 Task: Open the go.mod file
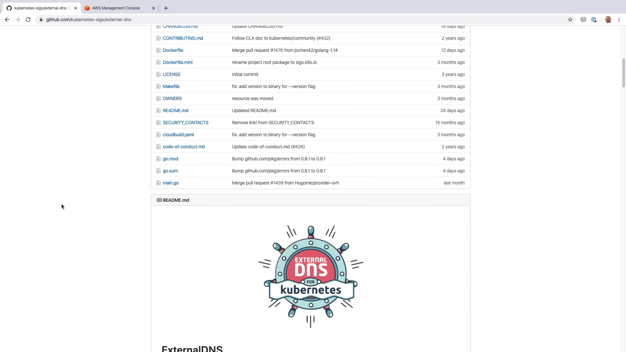click(170, 159)
